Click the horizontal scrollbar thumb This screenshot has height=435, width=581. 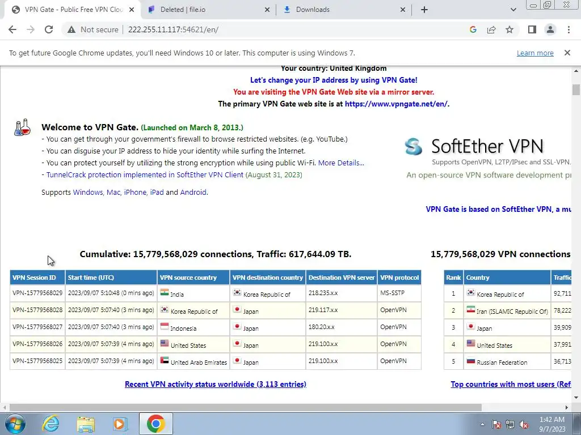[x=245, y=408]
